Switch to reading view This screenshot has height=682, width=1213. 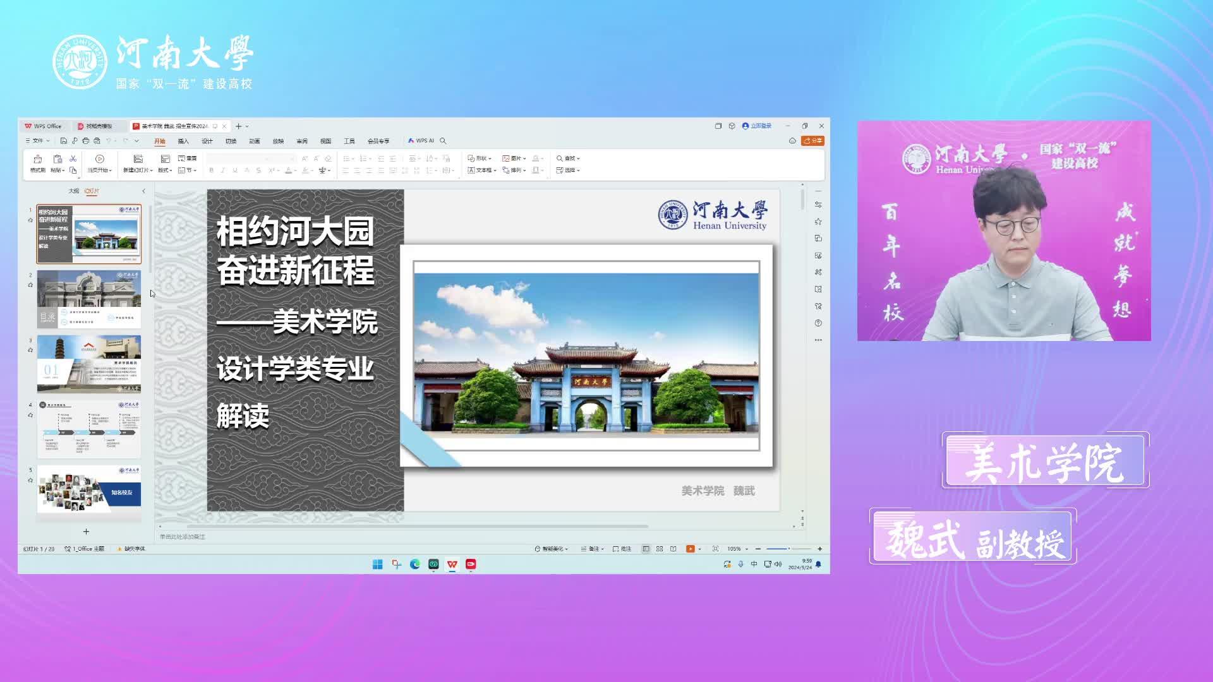coord(673,549)
